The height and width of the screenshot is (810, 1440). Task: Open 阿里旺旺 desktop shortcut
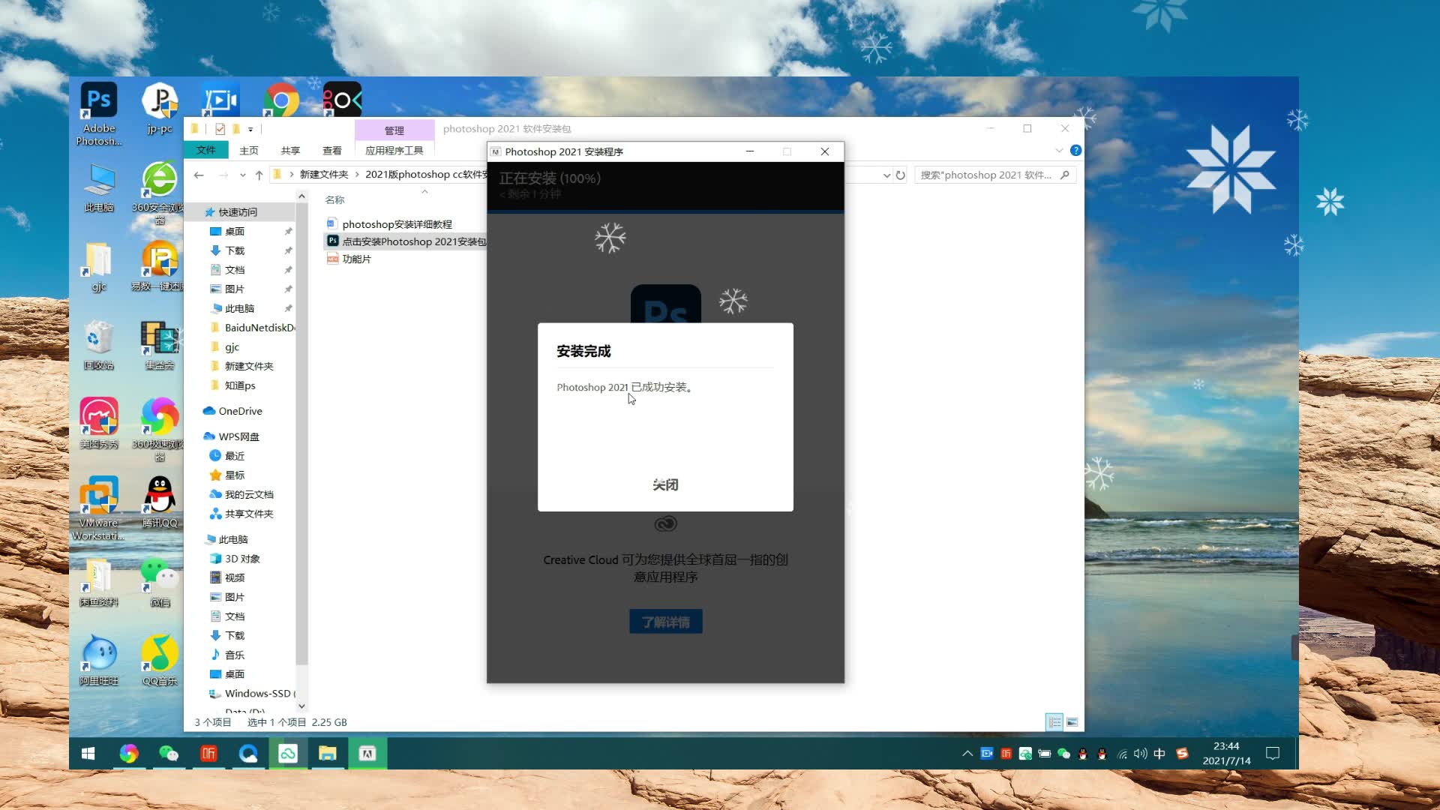pos(99,661)
